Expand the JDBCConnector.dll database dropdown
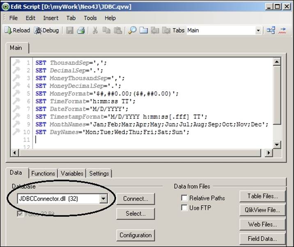The width and height of the screenshot is (294, 247). point(103,199)
